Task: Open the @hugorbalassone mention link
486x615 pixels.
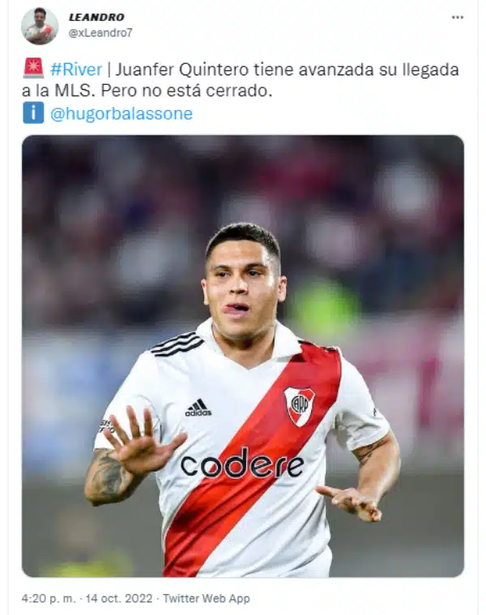Action: pos(122,113)
